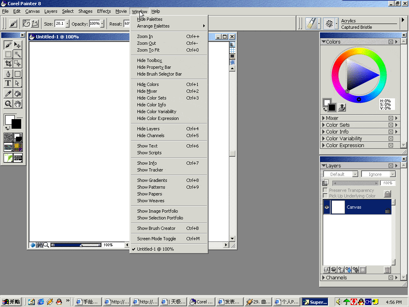The width and height of the screenshot is (409, 307).
Task: Close the Color Variability palette X box
Action: [391, 138]
